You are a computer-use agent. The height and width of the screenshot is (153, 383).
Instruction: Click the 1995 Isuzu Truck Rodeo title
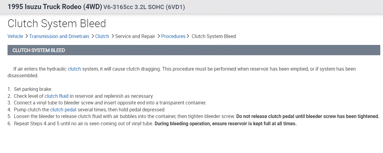pyautogui.click(x=55, y=7)
